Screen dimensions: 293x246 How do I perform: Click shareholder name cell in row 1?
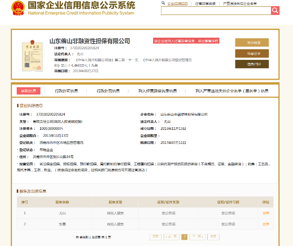click(x=62, y=213)
